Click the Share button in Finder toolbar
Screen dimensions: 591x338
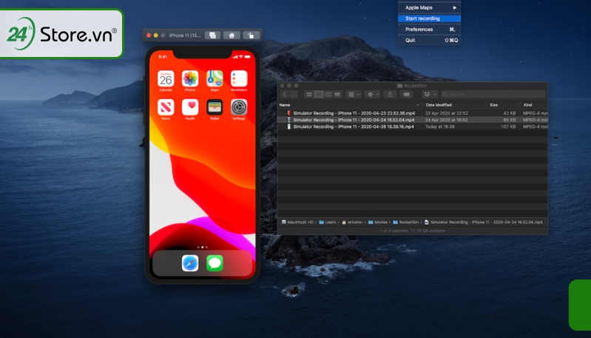(390, 94)
